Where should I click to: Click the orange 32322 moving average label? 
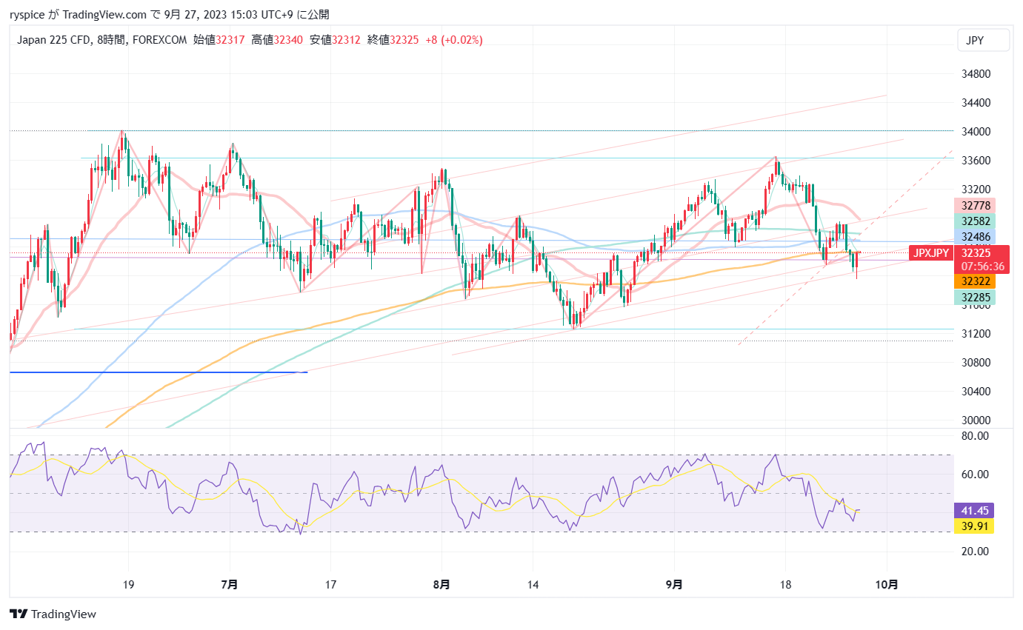pyautogui.click(x=974, y=281)
